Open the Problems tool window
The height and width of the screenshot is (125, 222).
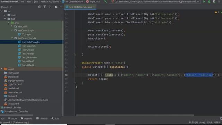pyautogui.click(x=27, y=119)
